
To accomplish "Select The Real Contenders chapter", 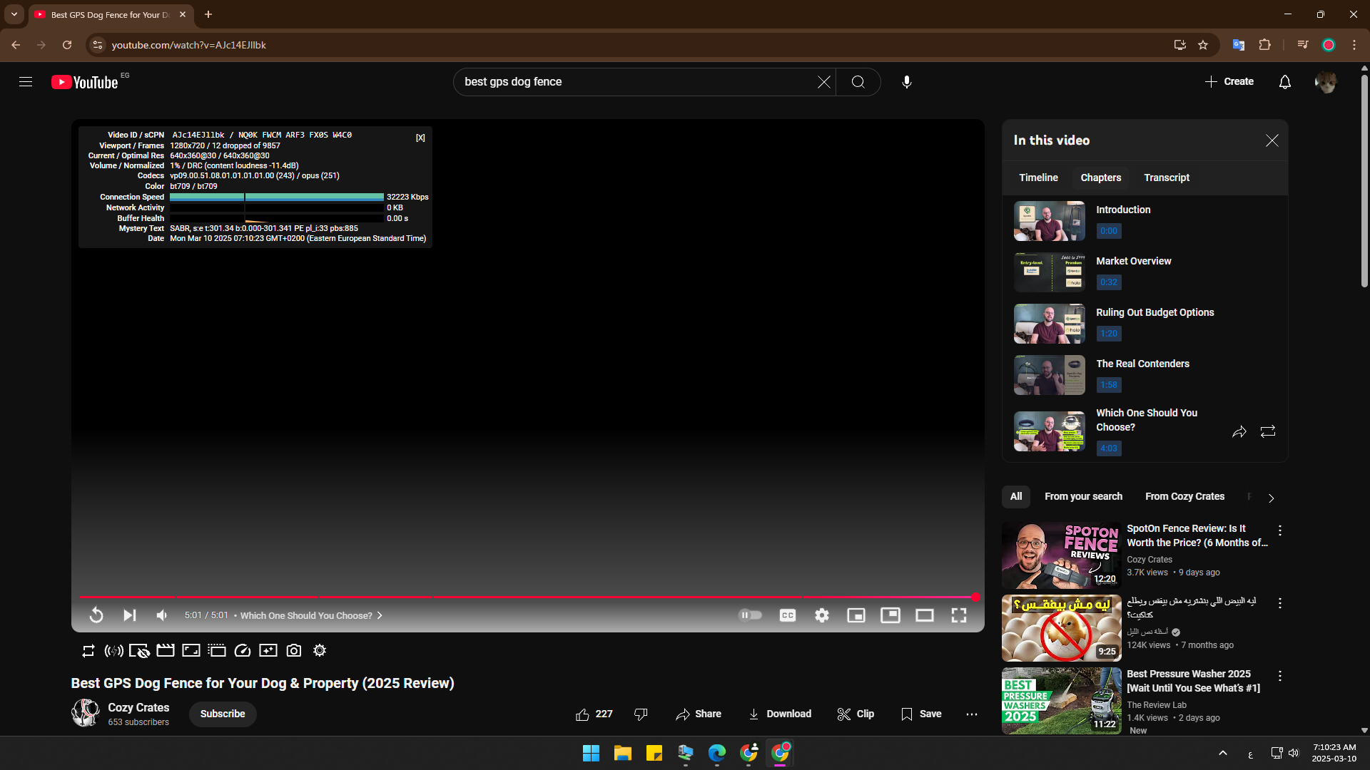I will 1145,375.
